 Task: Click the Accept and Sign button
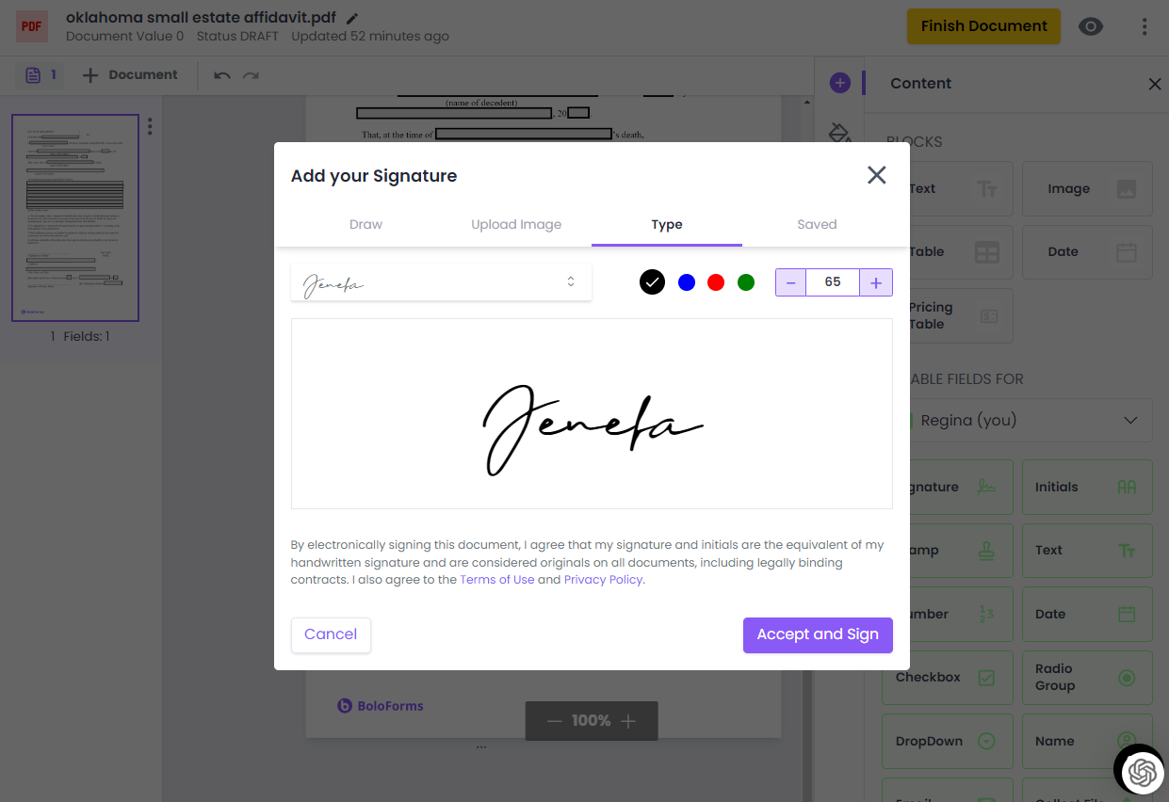click(x=818, y=634)
